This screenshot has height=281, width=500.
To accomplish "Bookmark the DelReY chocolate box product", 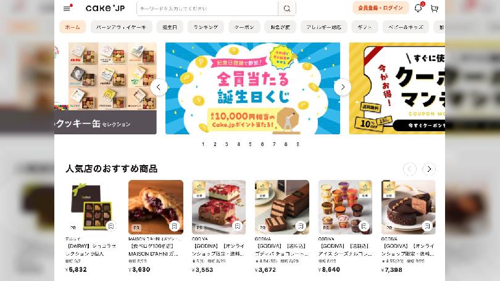I will point(110,226).
